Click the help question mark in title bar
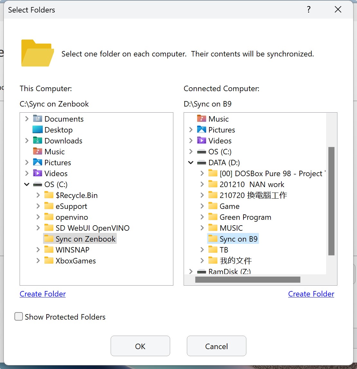 click(309, 10)
